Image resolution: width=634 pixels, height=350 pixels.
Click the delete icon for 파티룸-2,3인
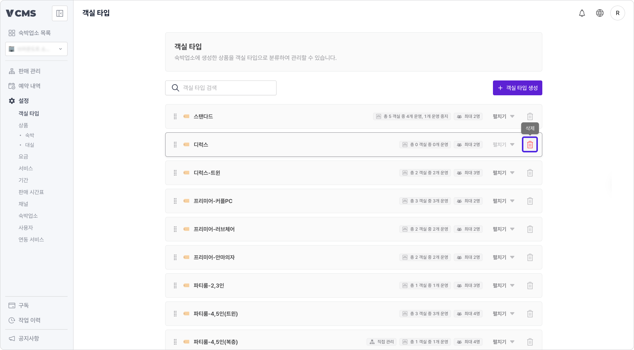[530, 285]
